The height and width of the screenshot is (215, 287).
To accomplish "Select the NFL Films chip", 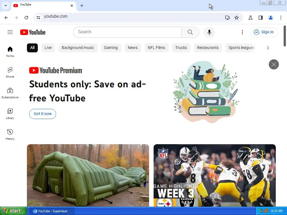I will point(156,48).
